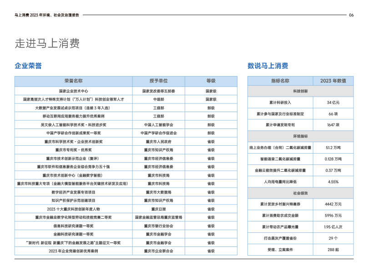
Task: Click the 授予单位 column header
Action: (158, 81)
